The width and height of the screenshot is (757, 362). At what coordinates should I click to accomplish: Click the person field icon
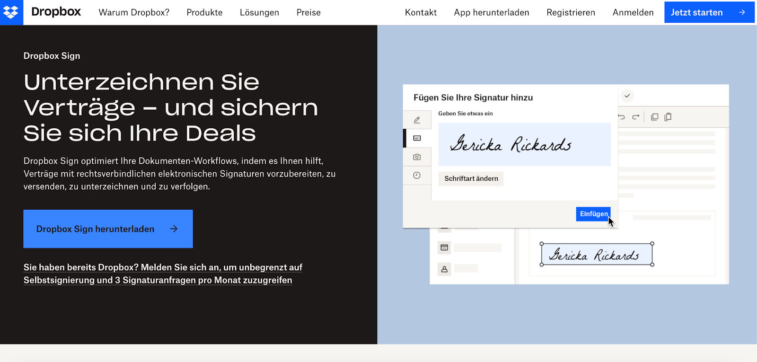pos(444,269)
